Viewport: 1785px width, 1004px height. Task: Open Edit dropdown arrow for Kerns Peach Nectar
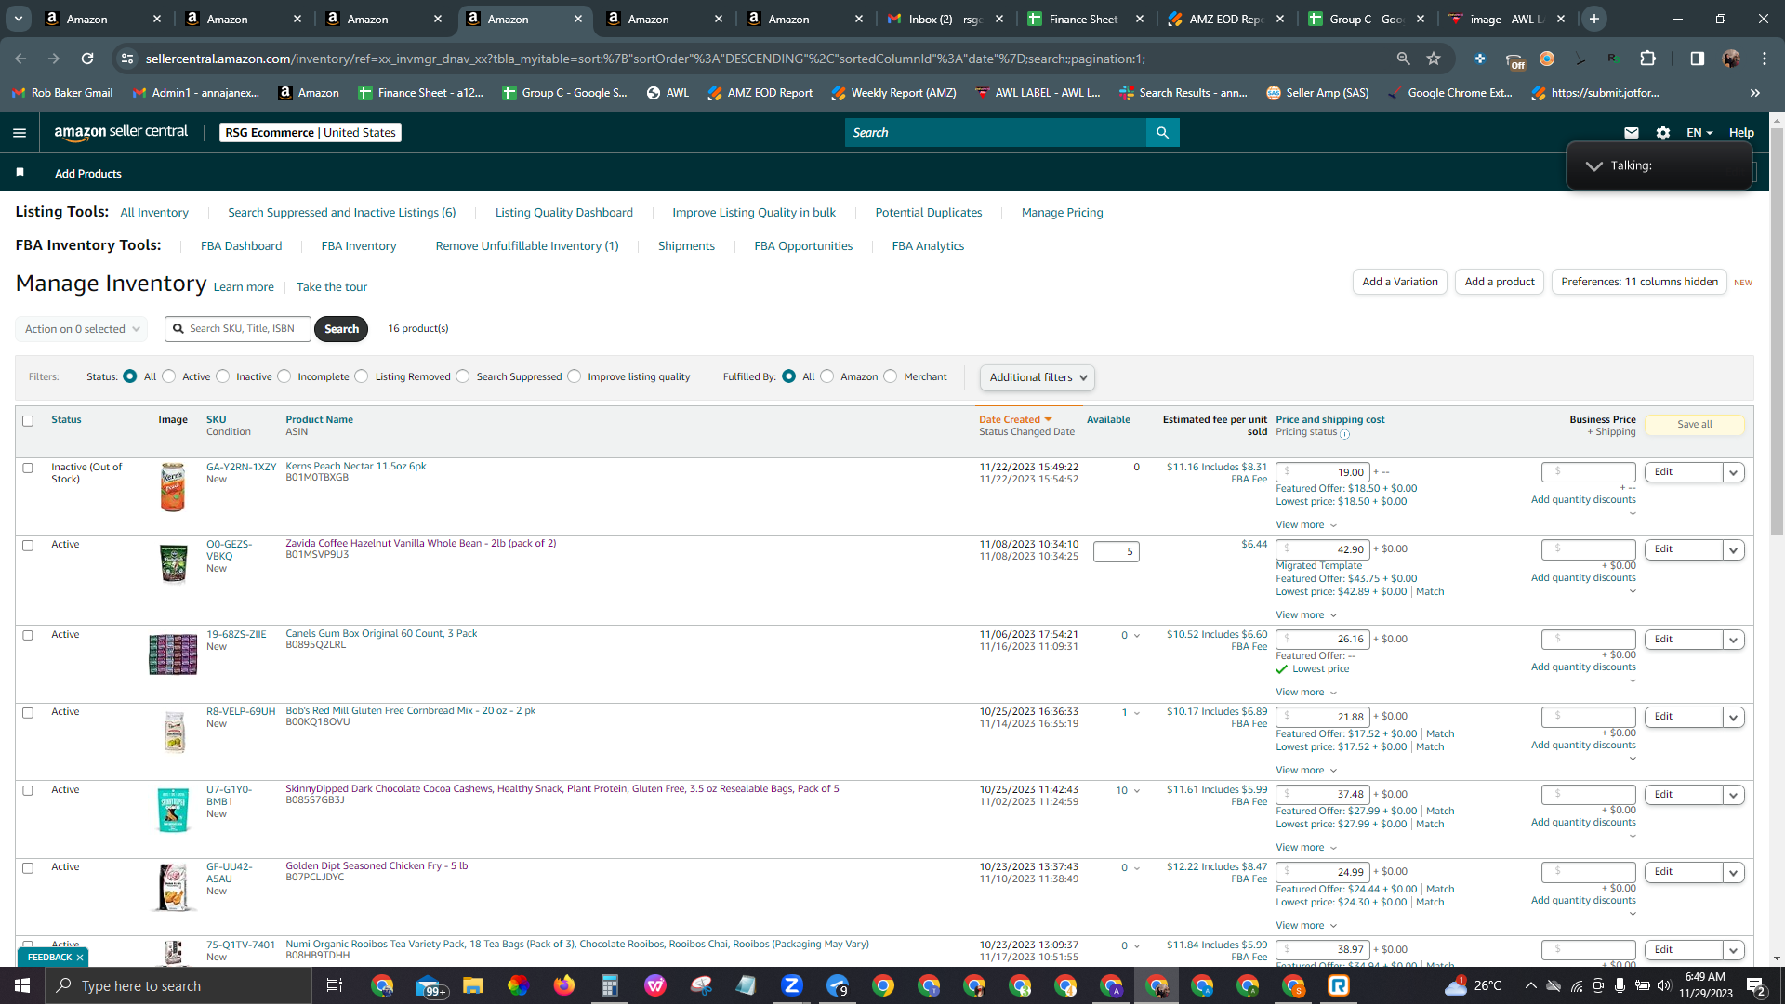coord(1733,472)
